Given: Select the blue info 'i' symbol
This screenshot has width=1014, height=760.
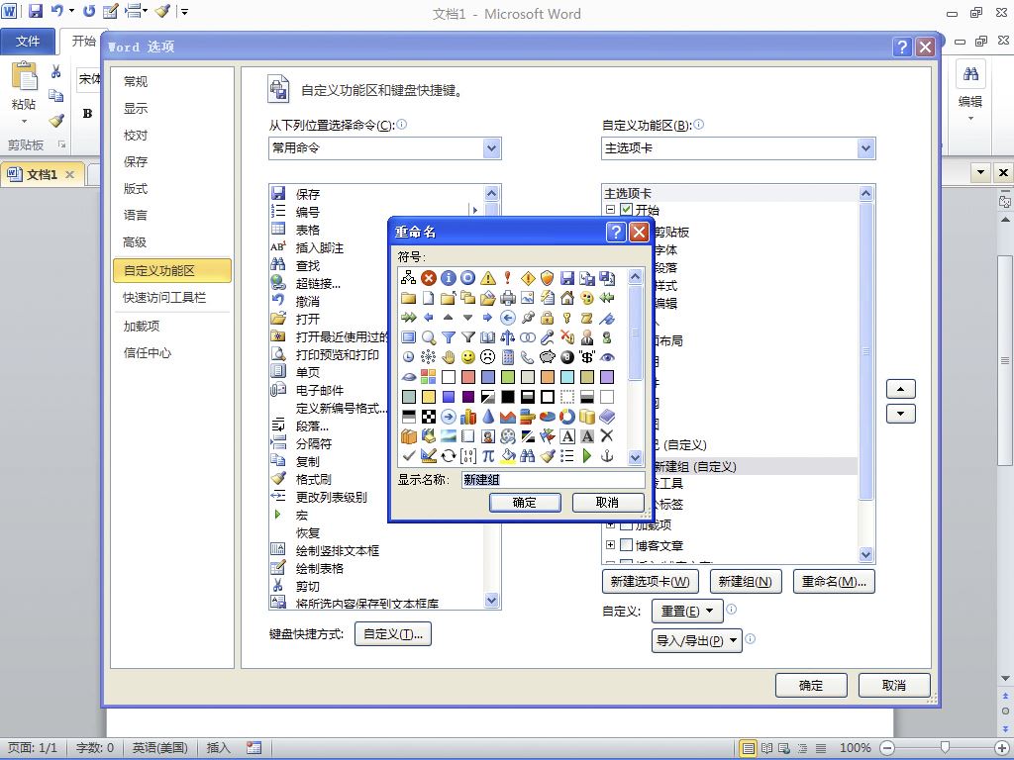Looking at the screenshot, I should click(449, 278).
